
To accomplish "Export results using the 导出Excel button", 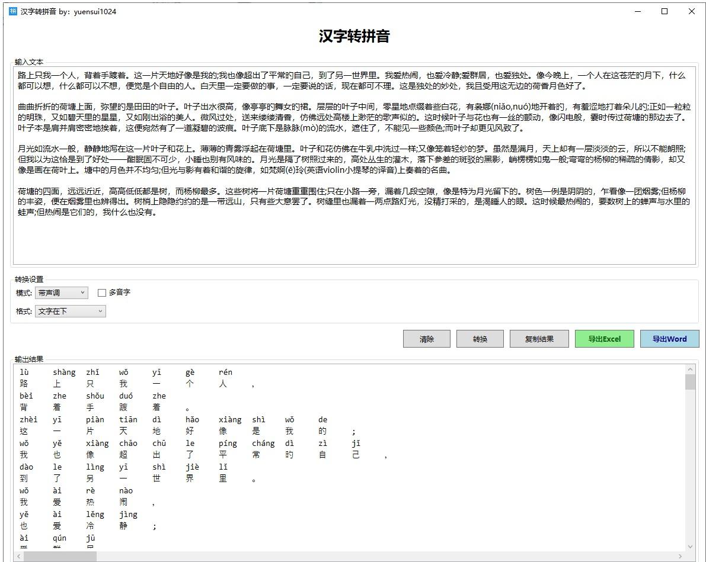I will pos(604,338).
